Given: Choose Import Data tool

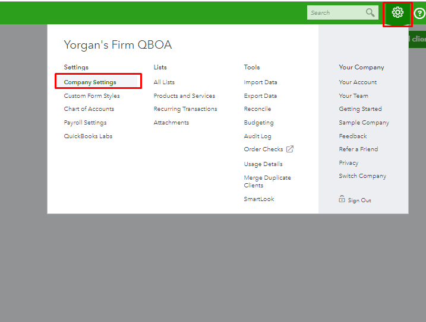Looking at the screenshot, I should [x=260, y=82].
